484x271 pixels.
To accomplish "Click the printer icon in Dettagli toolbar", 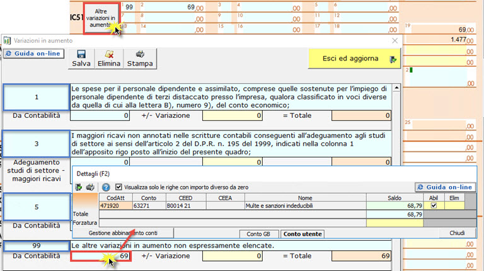I will (90, 187).
